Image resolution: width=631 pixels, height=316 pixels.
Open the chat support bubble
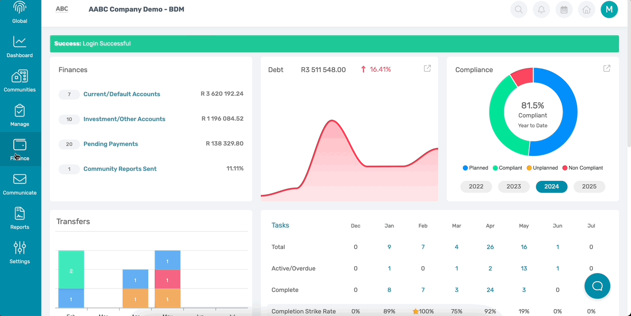pyautogui.click(x=597, y=286)
